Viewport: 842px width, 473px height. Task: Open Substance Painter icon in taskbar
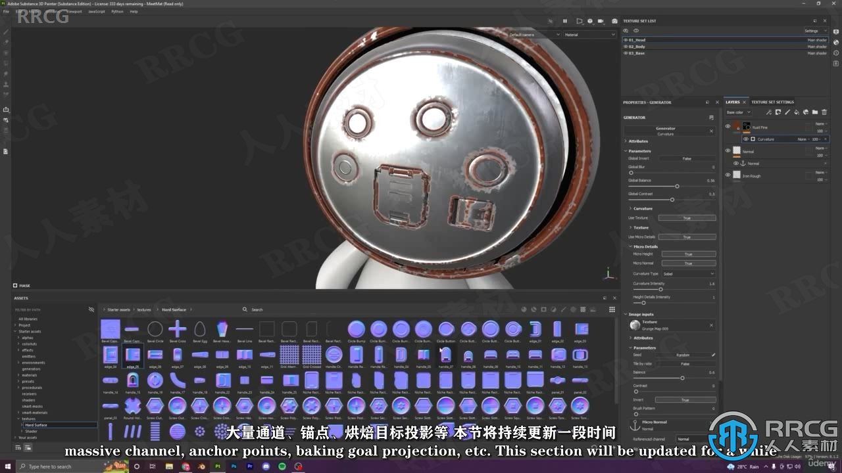click(218, 466)
